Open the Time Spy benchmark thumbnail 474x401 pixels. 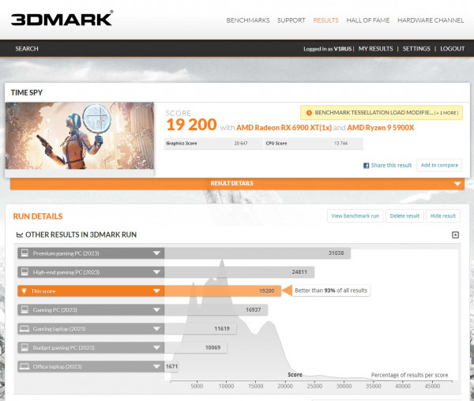tap(80, 136)
